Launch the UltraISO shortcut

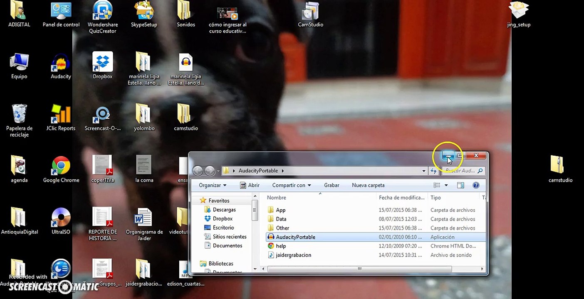(61, 221)
